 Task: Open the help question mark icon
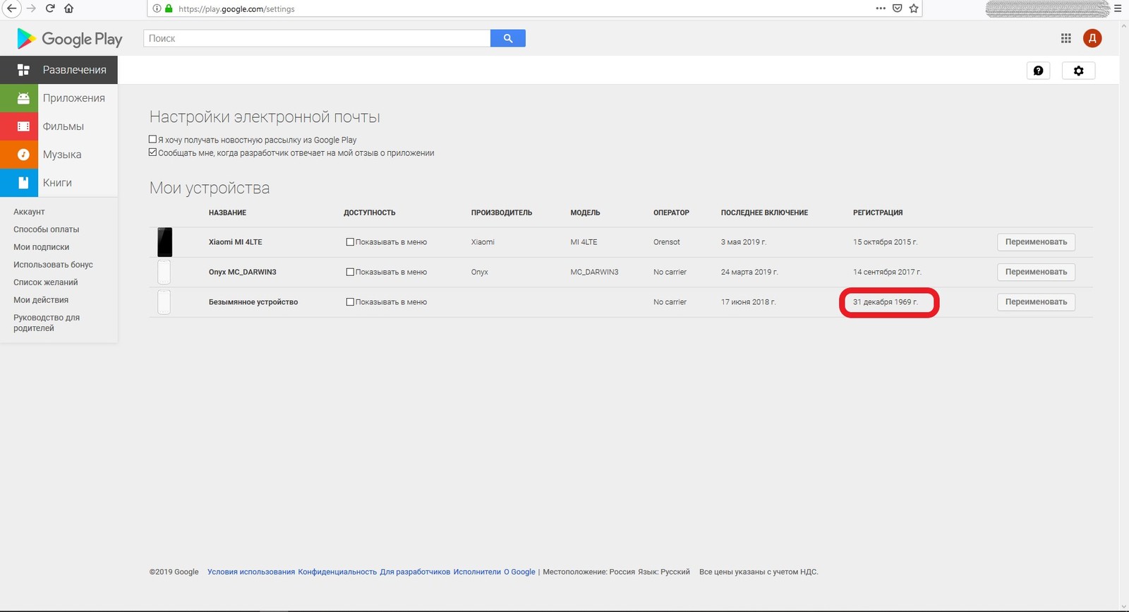pyautogui.click(x=1038, y=71)
